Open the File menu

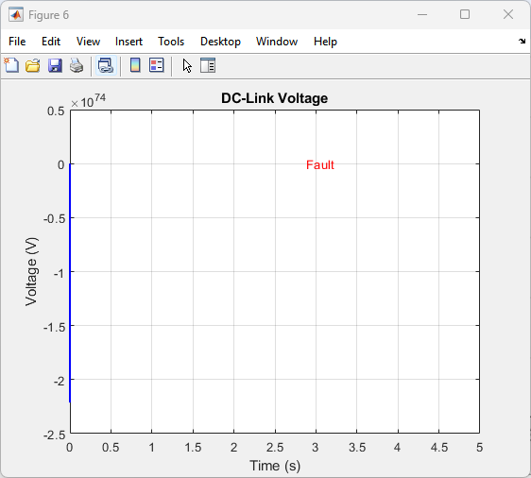click(x=17, y=42)
